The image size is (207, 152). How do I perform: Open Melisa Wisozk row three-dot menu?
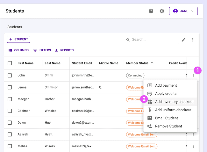click(193, 146)
